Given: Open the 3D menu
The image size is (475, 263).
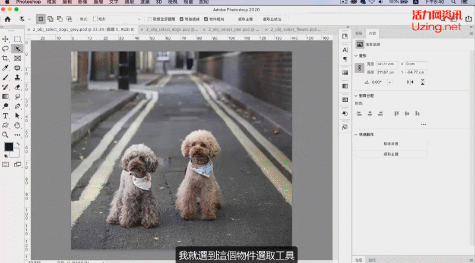Looking at the screenshot, I should [x=159, y=2].
